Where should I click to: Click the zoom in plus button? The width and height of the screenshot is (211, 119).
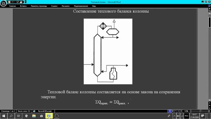pos(209,111)
